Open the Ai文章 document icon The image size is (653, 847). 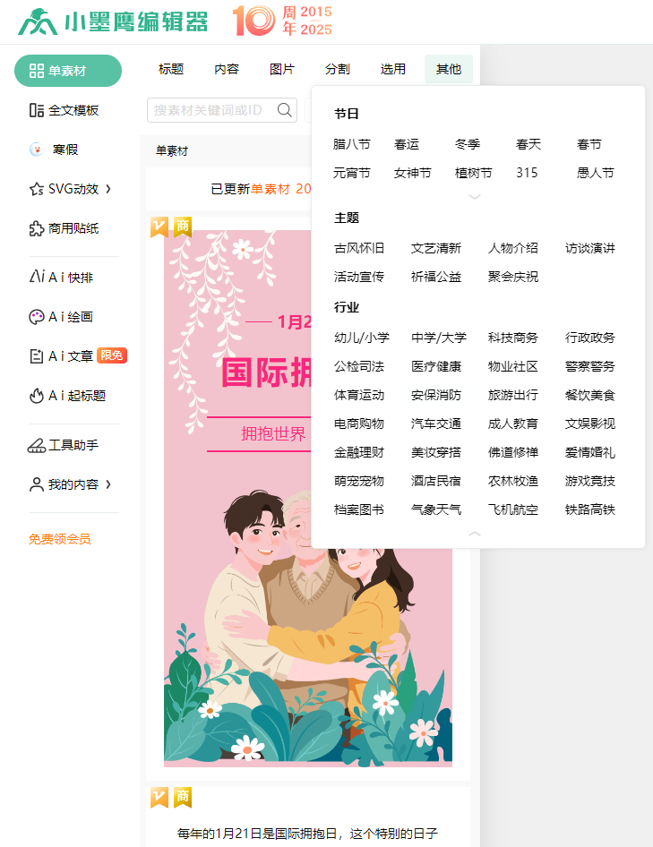(x=36, y=356)
